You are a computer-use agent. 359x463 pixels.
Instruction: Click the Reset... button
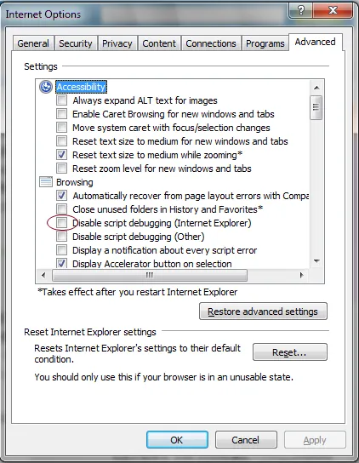pyautogui.click(x=289, y=352)
